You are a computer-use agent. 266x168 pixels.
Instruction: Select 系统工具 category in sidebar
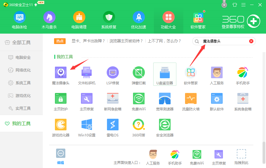click(x=21, y=83)
